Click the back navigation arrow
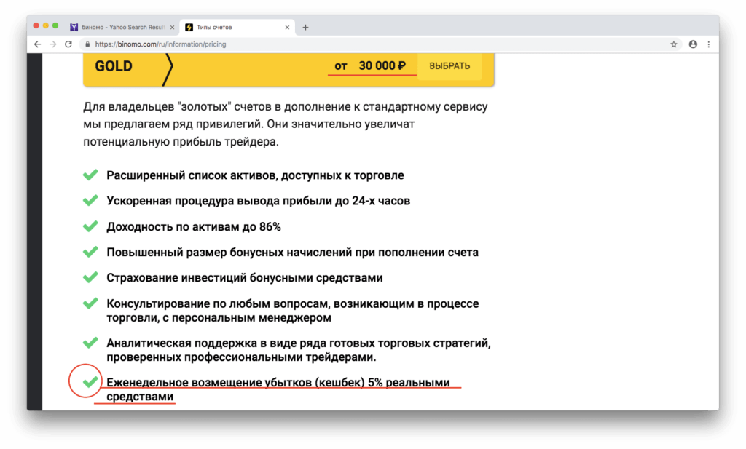The image size is (746, 449). pos(36,44)
